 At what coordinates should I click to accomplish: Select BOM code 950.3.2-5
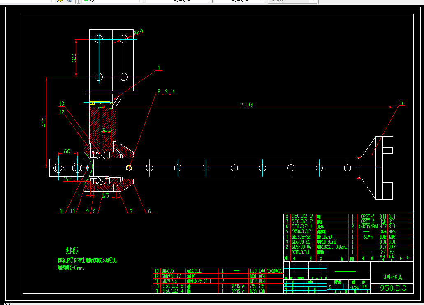coord(173,286)
